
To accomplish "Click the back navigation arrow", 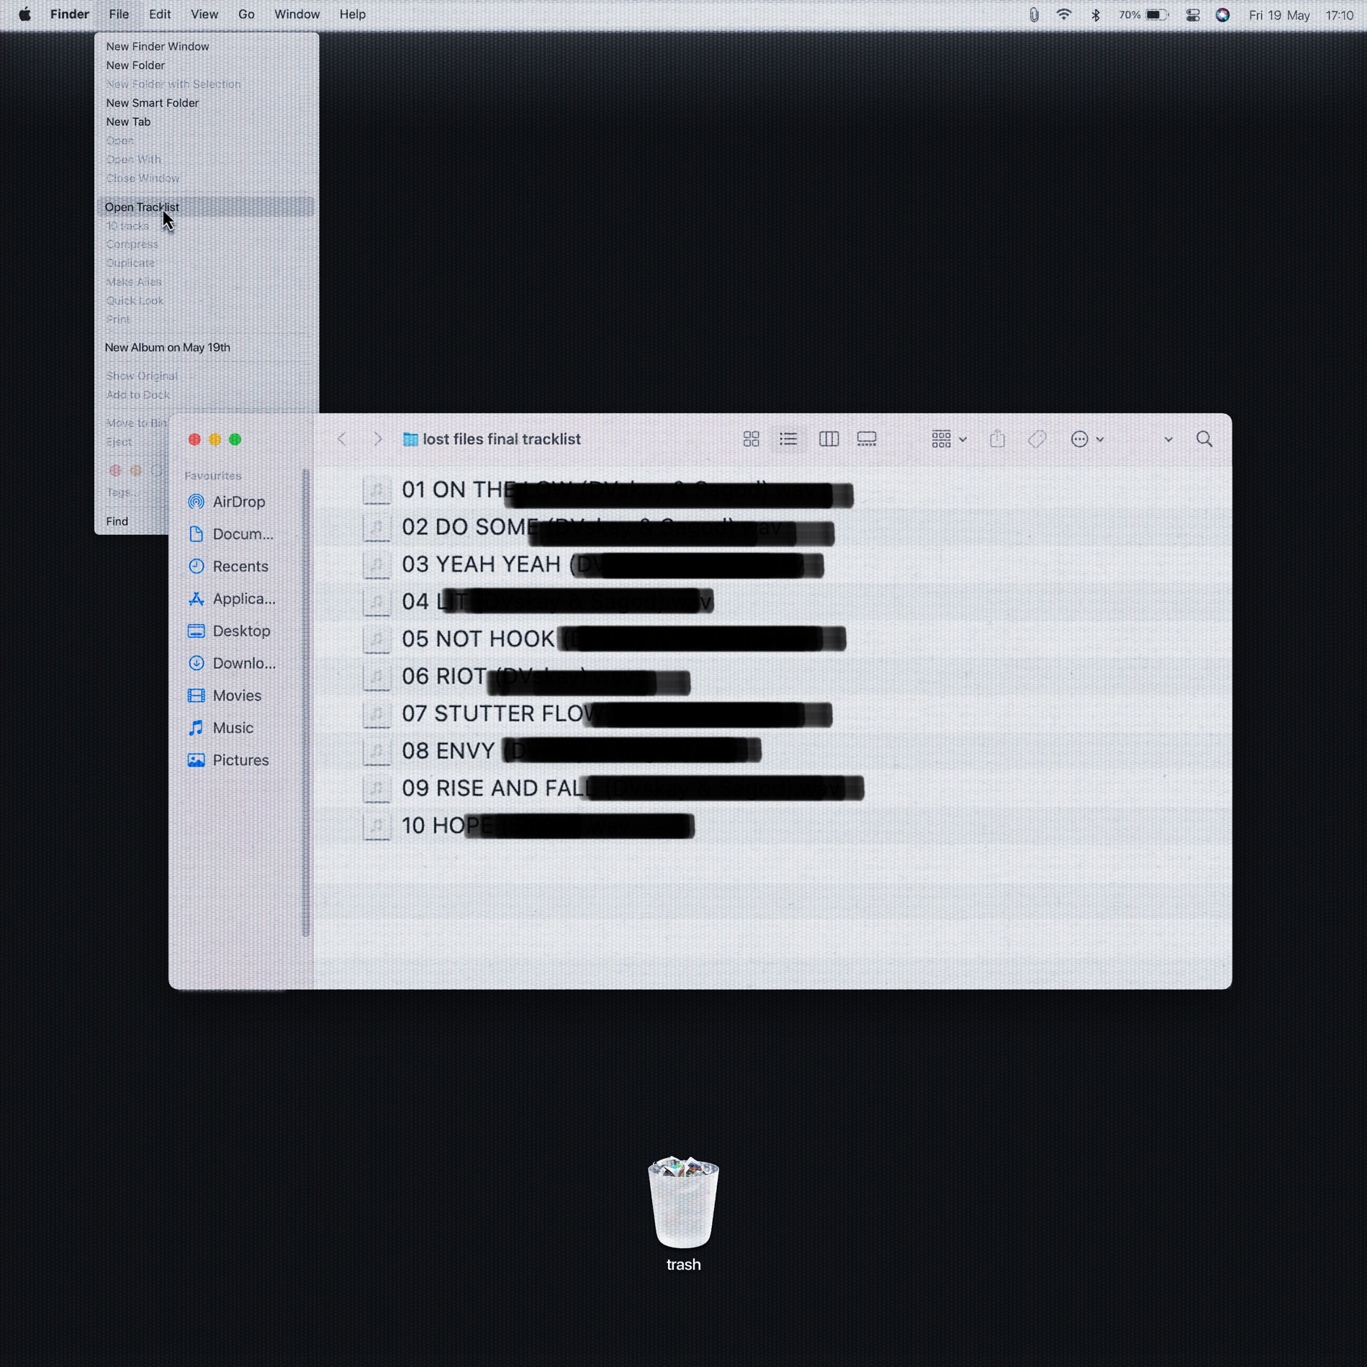I will (342, 439).
